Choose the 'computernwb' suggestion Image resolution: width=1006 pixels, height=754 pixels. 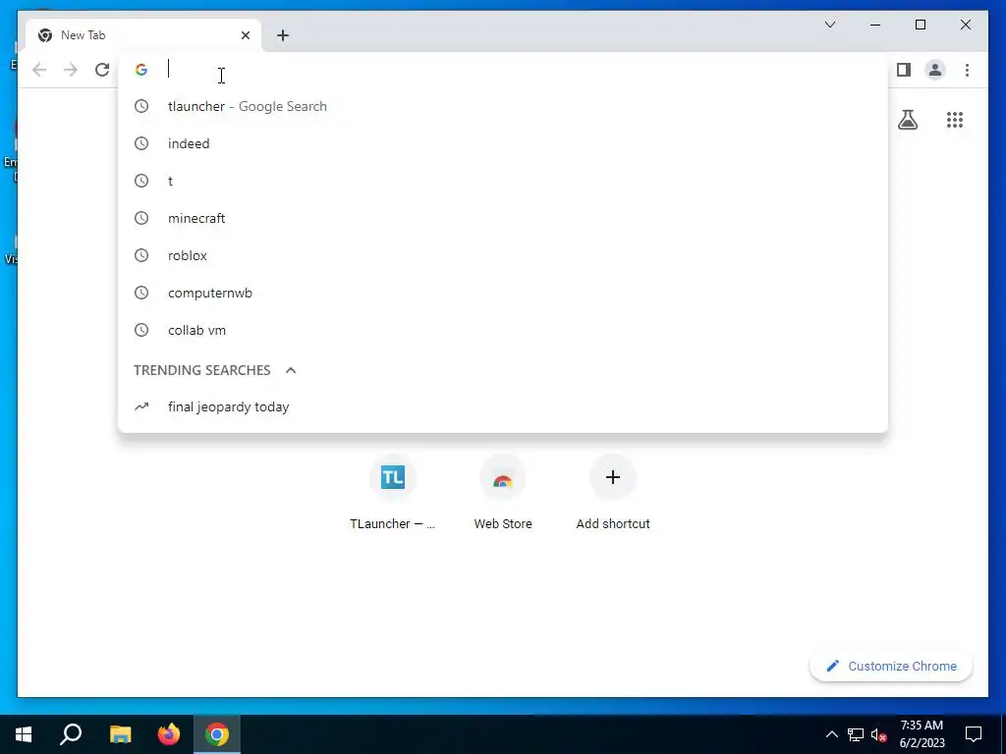click(503, 293)
